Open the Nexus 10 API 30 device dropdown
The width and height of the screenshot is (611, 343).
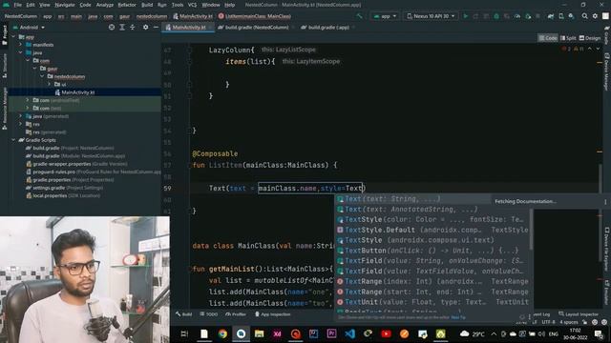click(x=431, y=16)
